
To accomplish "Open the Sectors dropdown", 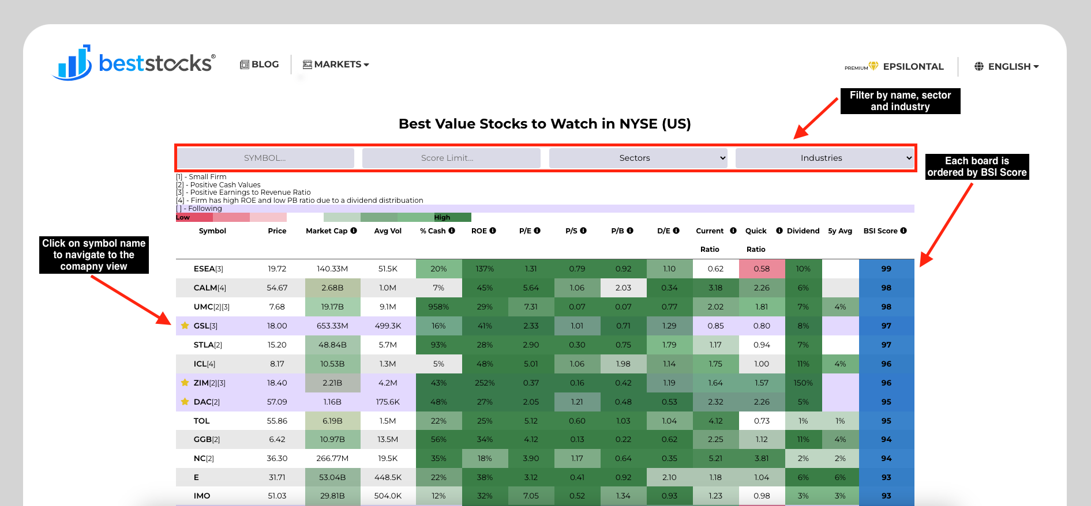I will pos(638,158).
